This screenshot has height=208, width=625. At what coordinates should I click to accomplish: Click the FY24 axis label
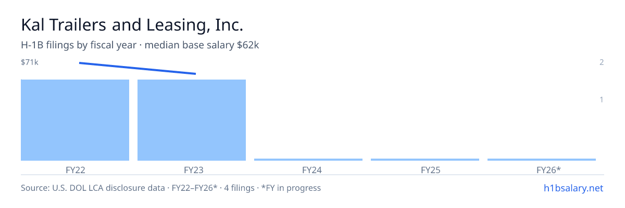pos(308,170)
